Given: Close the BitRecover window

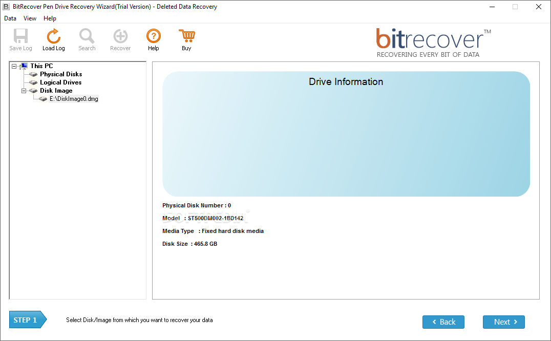Looking at the screenshot, I should pyautogui.click(x=538, y=7).
